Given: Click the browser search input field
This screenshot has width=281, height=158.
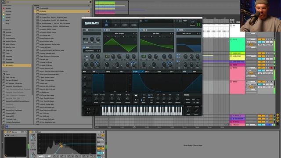Looking at the screenshot, I should point(47,2).
